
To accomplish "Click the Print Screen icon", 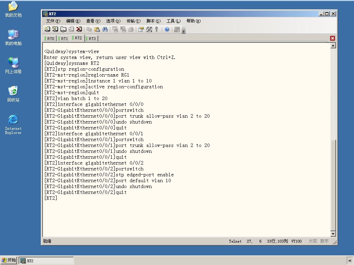I will (x=115, y=29).
